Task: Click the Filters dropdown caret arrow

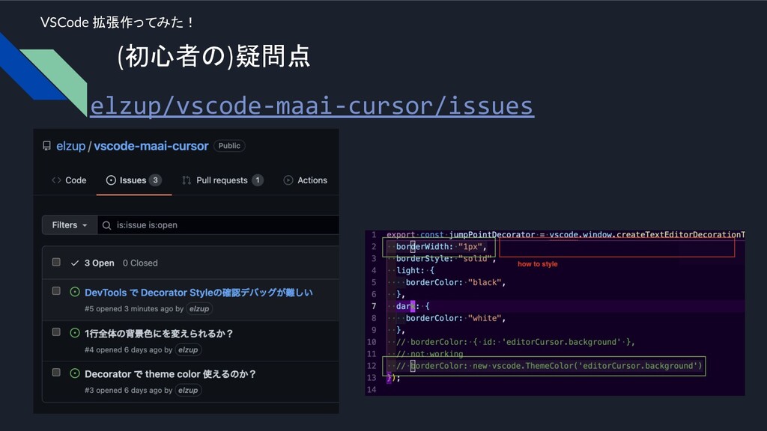Action: tap(85, 225)
